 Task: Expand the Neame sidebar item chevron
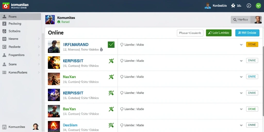[x=39, y=39]
